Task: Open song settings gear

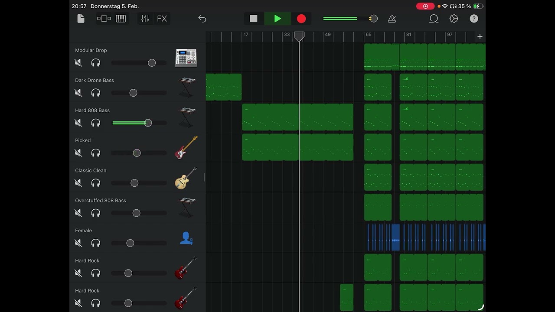Action: click(x=454, y=19)
